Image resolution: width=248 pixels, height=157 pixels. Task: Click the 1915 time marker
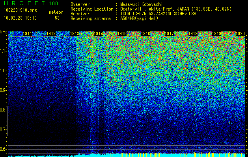pos(122,34)
